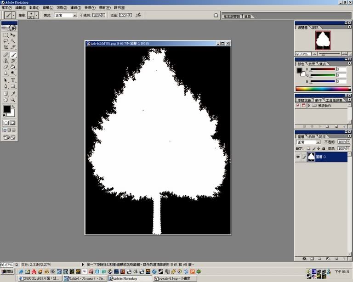The image size is (353, 282).
Task: Swap foreground and background colors arrow
Action: click(x=13, y=107)
